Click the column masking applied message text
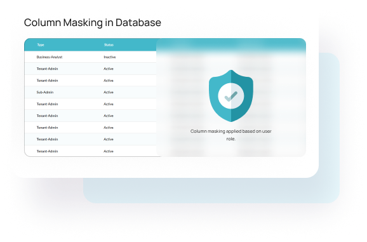367x242 pixels. click(x=230, y=135)
